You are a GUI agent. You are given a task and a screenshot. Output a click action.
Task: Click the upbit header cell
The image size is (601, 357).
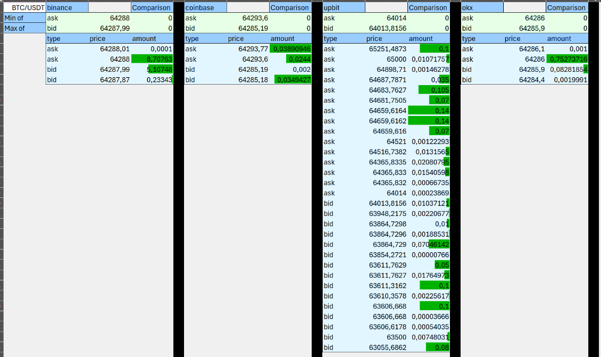click(x=344, y=7)
